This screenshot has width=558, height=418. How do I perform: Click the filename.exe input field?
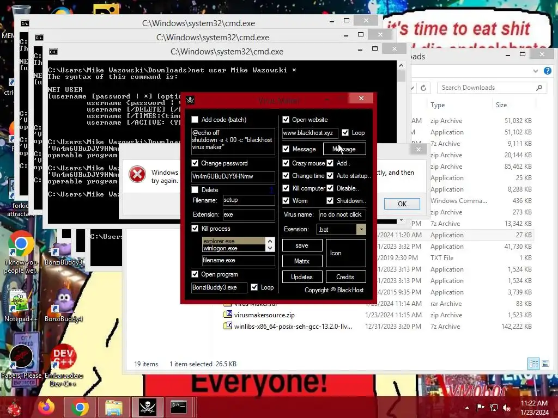239,260
